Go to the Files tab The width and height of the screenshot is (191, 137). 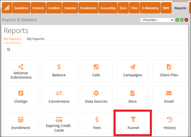pos(134,8)
